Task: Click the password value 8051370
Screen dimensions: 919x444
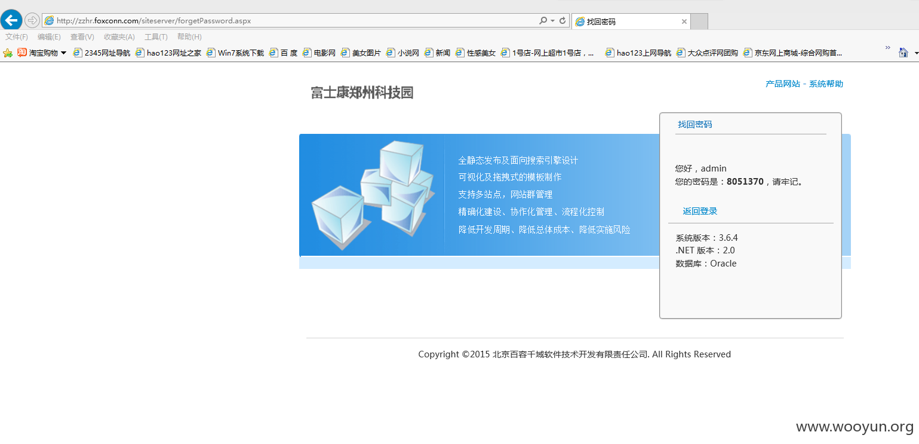Action: click(745, 182)
